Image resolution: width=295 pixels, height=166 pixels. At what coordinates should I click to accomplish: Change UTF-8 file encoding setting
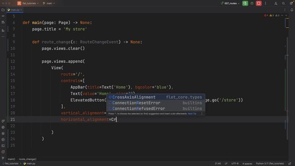[235, 164]
